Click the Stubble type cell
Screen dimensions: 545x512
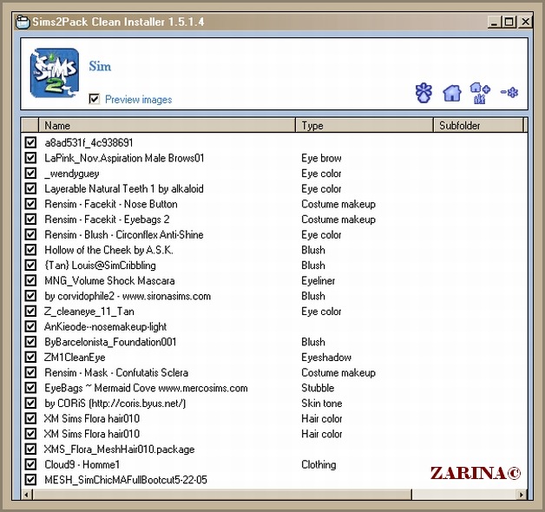(318, 388)
